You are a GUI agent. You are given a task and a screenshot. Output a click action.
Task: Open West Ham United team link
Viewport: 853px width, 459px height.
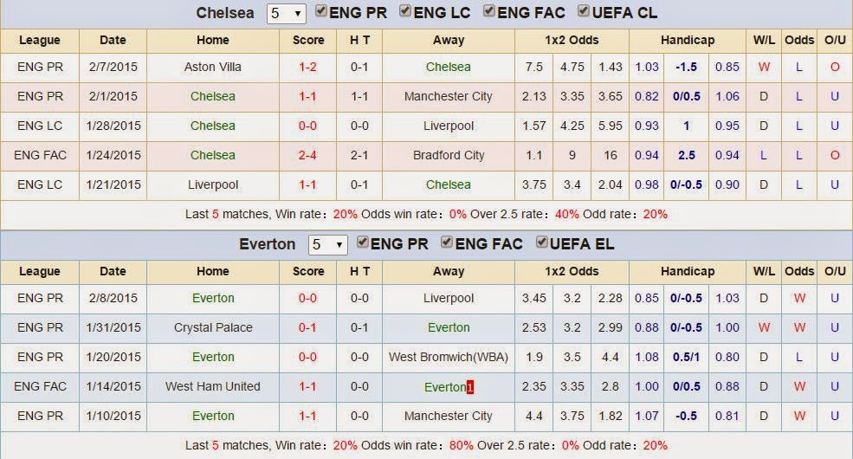(213, 386)
